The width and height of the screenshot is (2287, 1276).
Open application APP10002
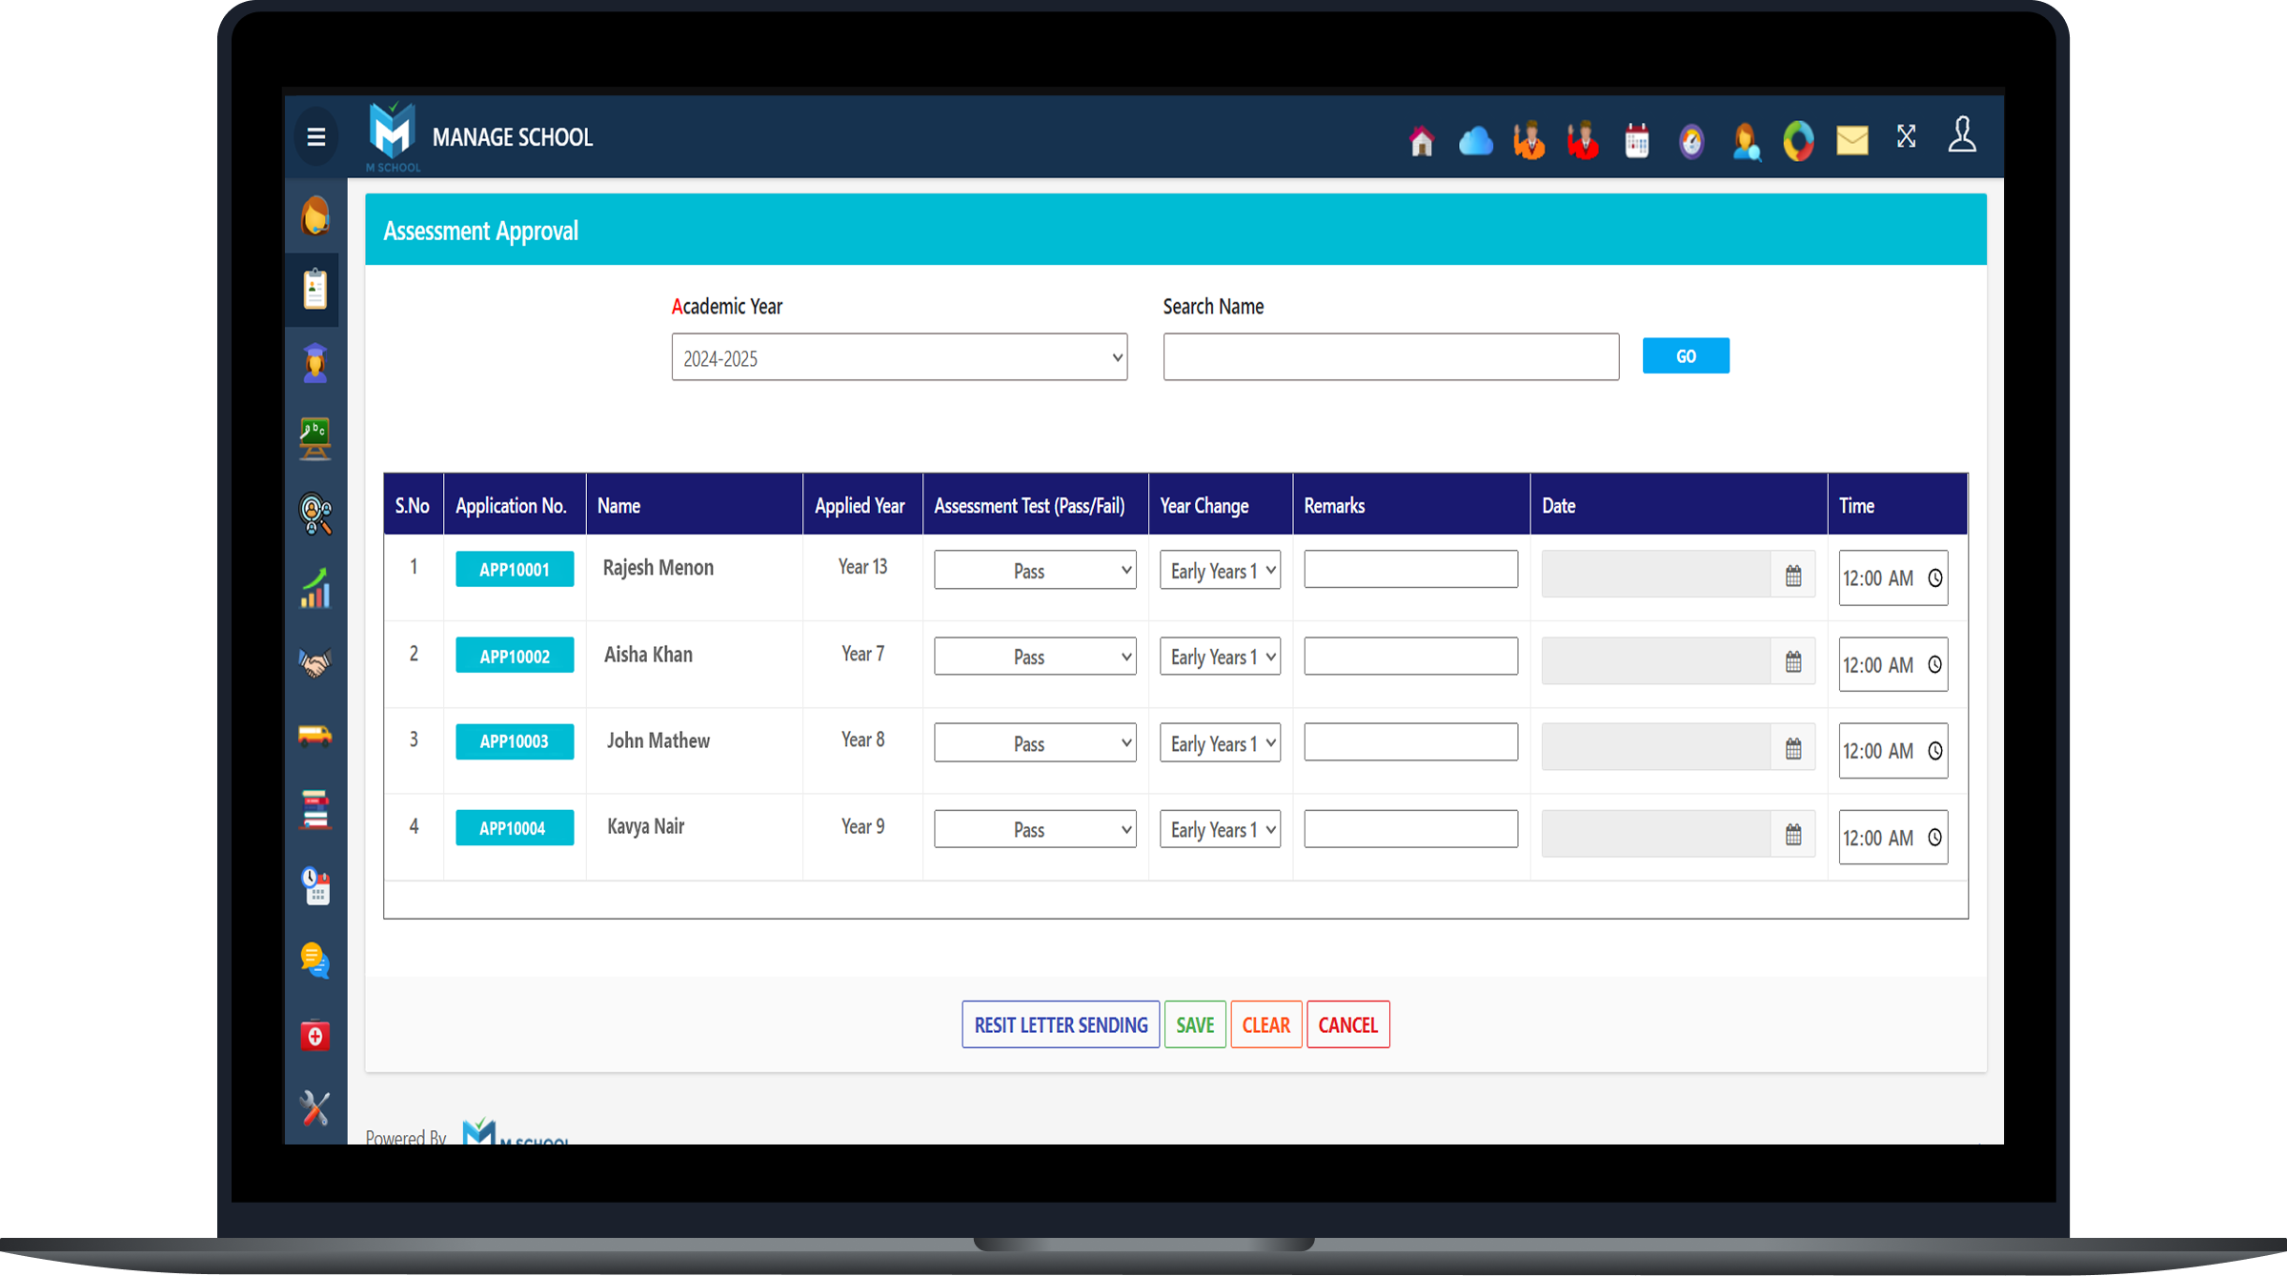pos(515,656)
